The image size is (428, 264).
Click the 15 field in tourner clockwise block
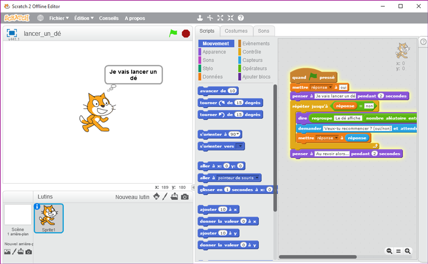(x=239, y=103)
